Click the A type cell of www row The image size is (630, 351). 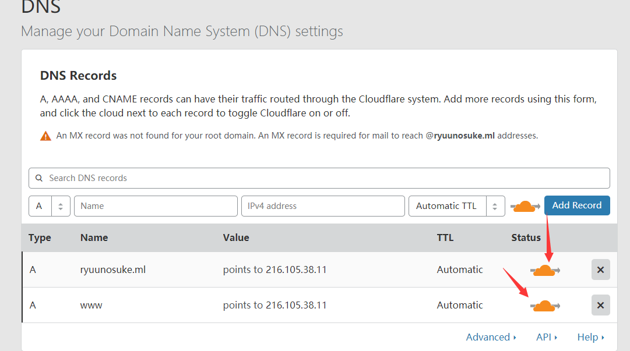click(x=33, y=305)
